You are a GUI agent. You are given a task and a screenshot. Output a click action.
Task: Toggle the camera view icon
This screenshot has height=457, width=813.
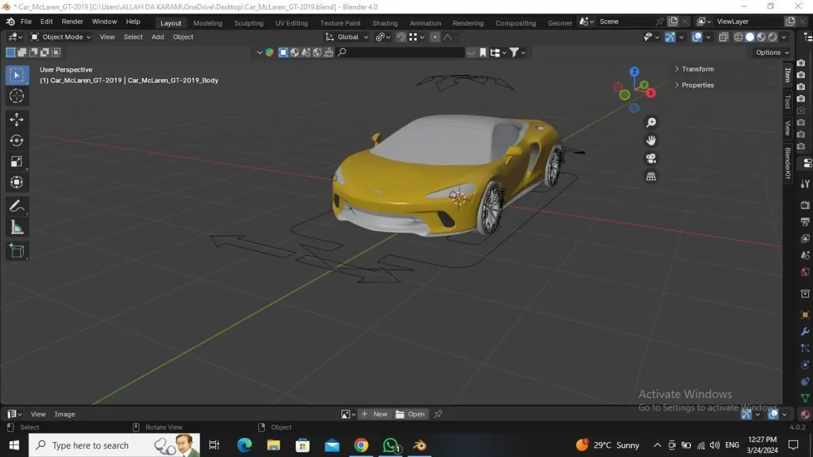pos(651,158)
